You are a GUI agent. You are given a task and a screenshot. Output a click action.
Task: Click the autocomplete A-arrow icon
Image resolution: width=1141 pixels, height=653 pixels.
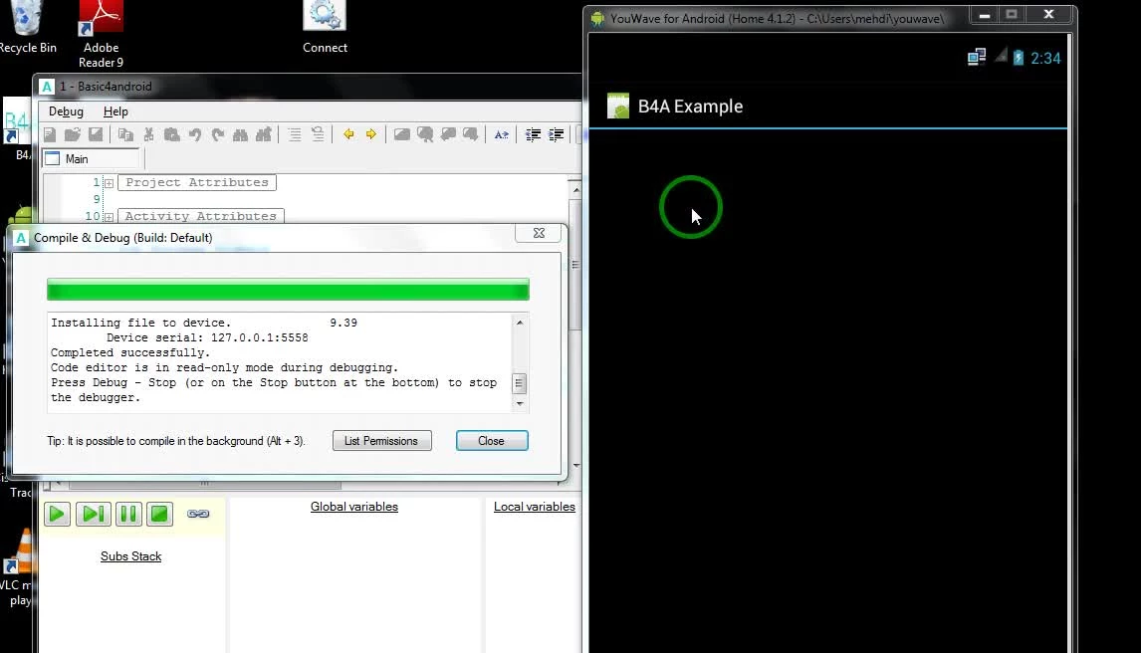coord(502,134)
